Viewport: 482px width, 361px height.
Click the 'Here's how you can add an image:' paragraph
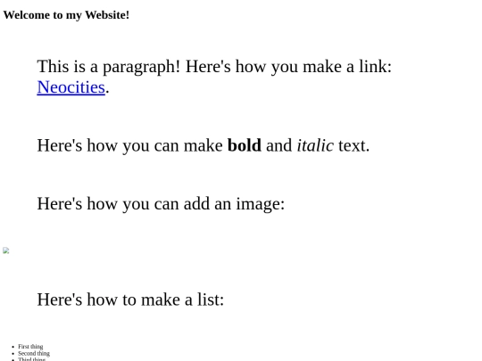(x=161, y=204)
